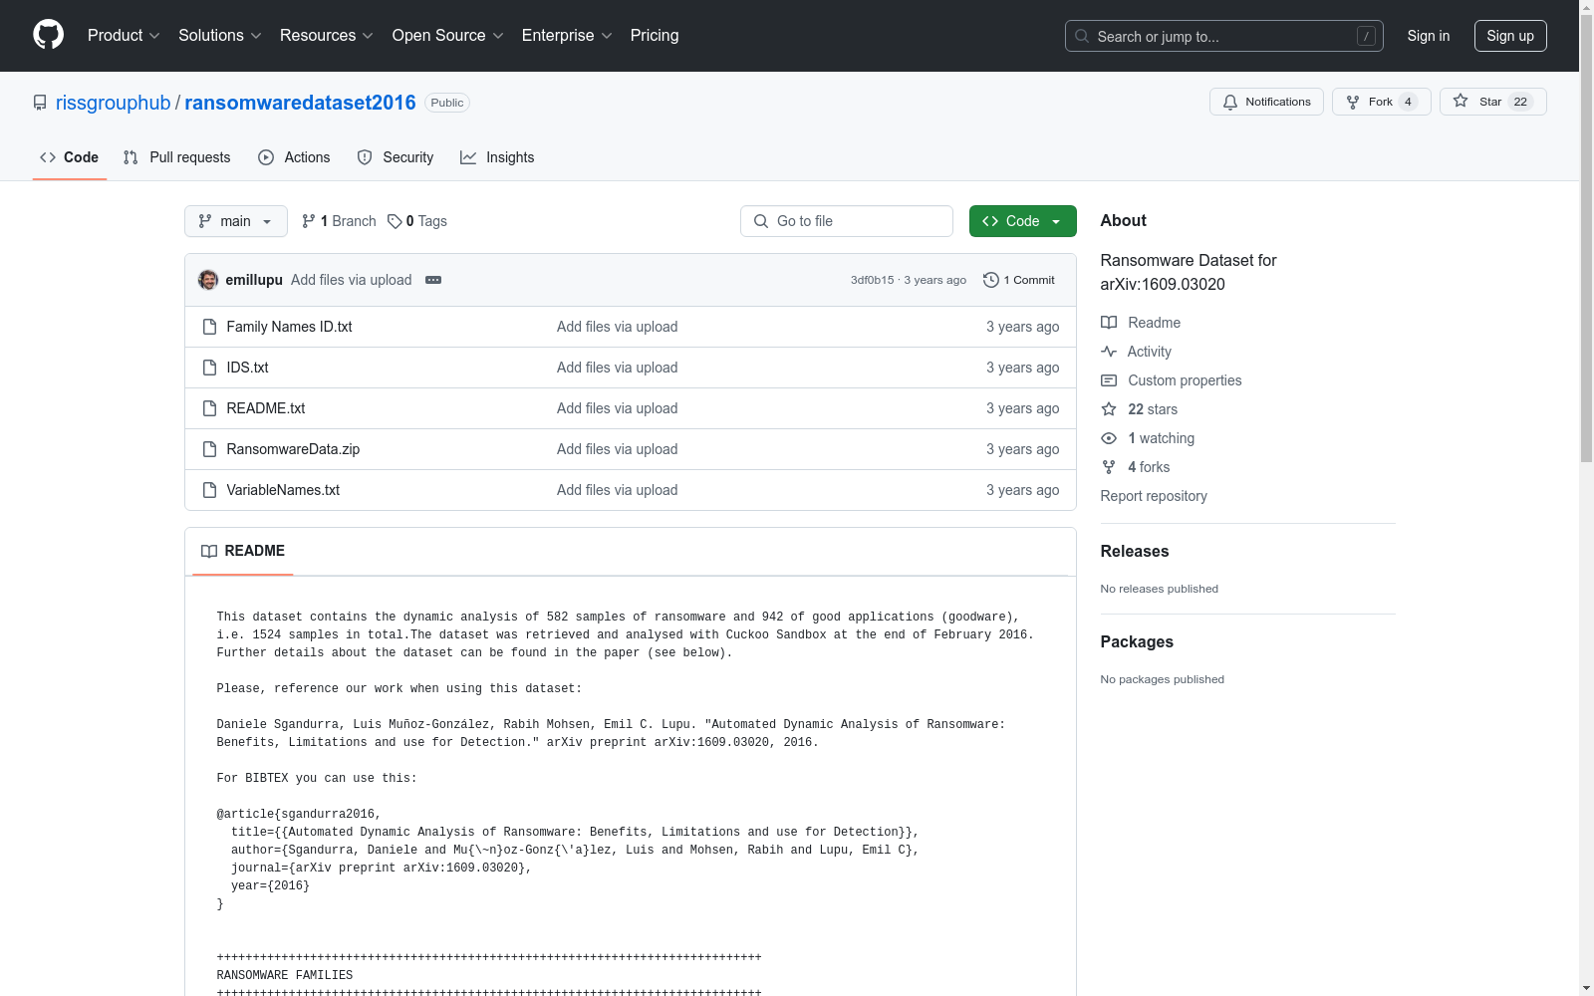Open the Pricing page
Screen dimensions: 1594x996
click(655, 35)
